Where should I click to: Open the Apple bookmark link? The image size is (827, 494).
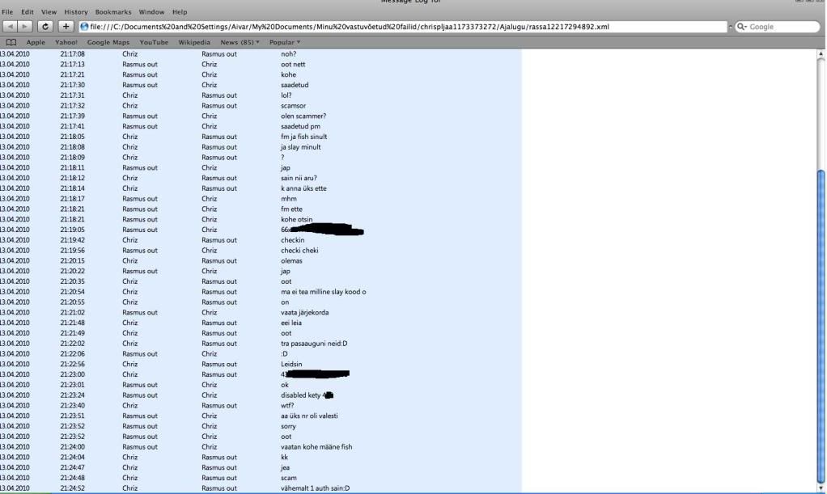(36, 42)
